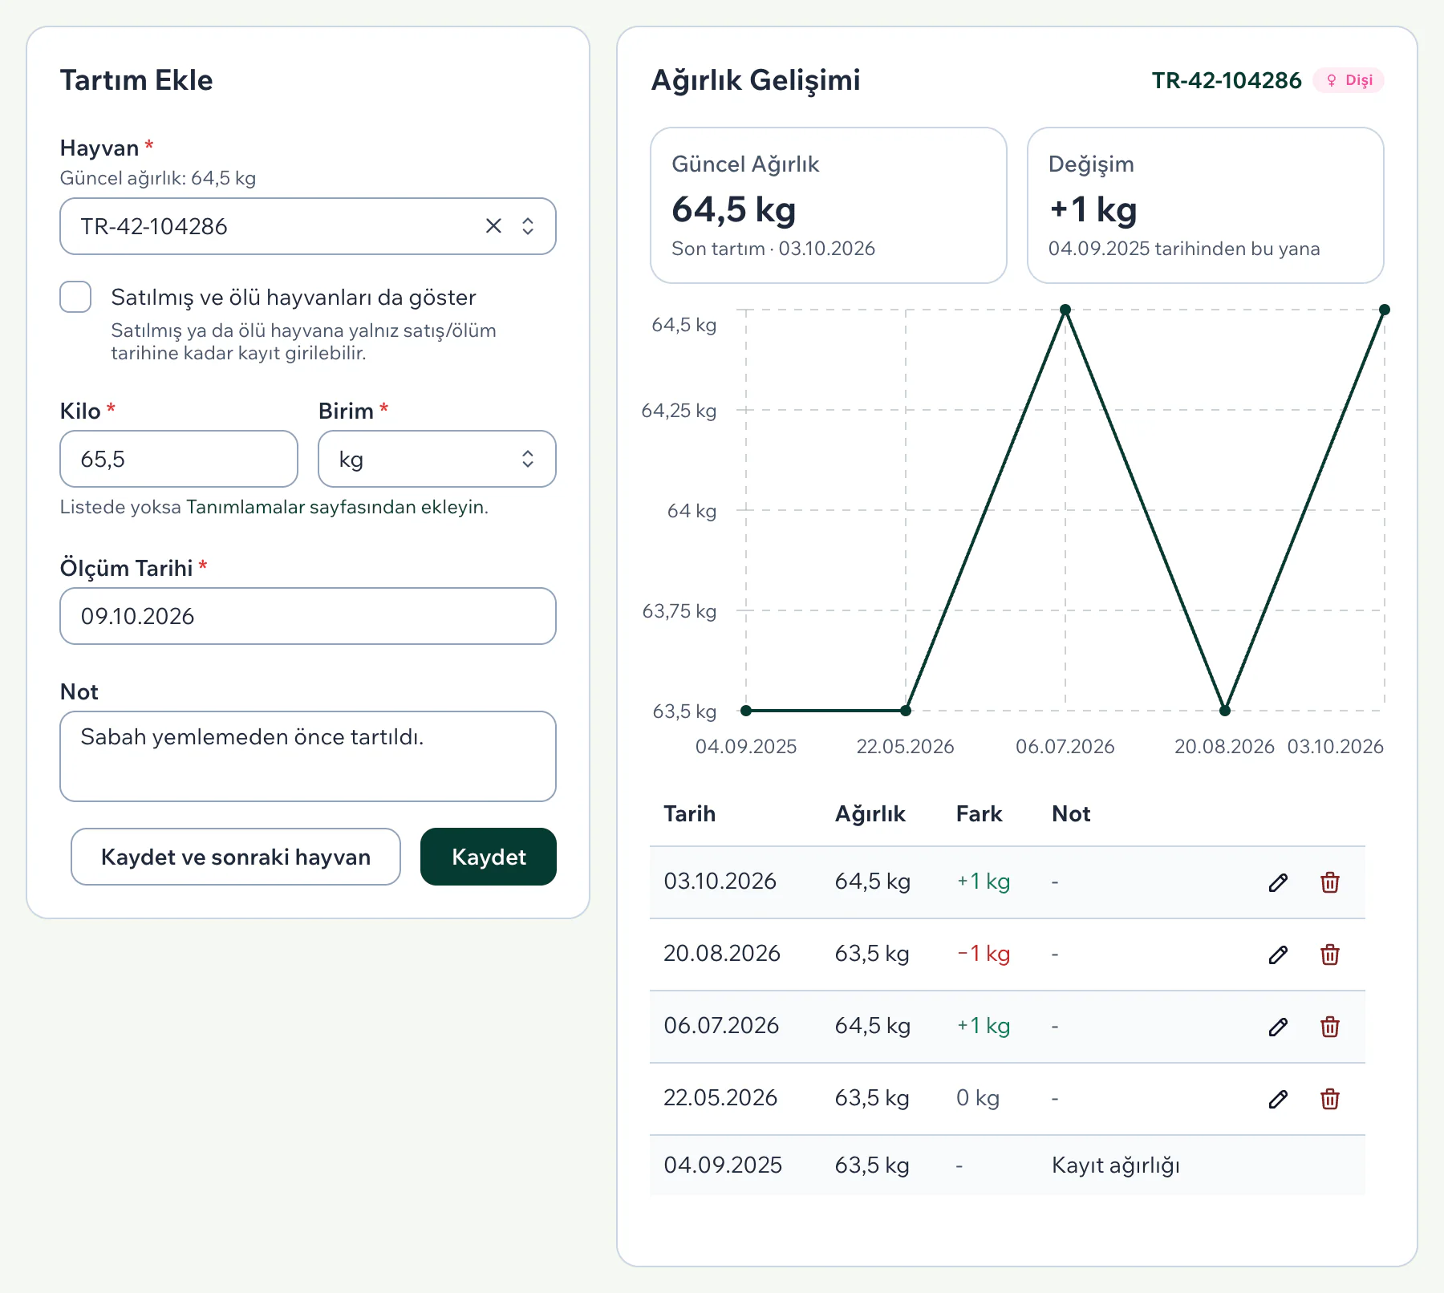Screen dimensions: 1444x1293
Task: Delete the 22.05.2026 weighing record
Action: 1330,1099
